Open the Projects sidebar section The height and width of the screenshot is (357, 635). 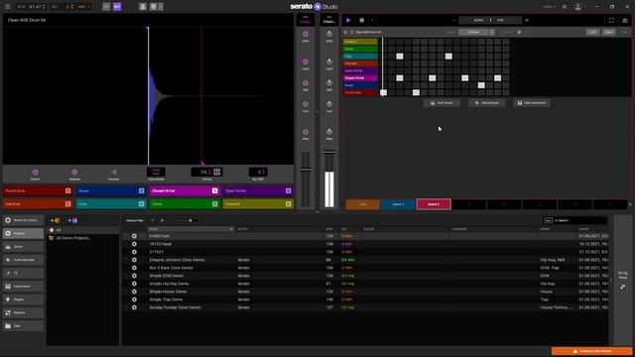(x=24, y=234)
